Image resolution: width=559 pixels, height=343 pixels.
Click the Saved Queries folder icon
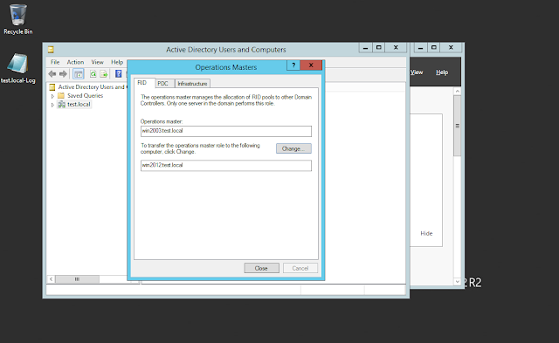(61, 95)
